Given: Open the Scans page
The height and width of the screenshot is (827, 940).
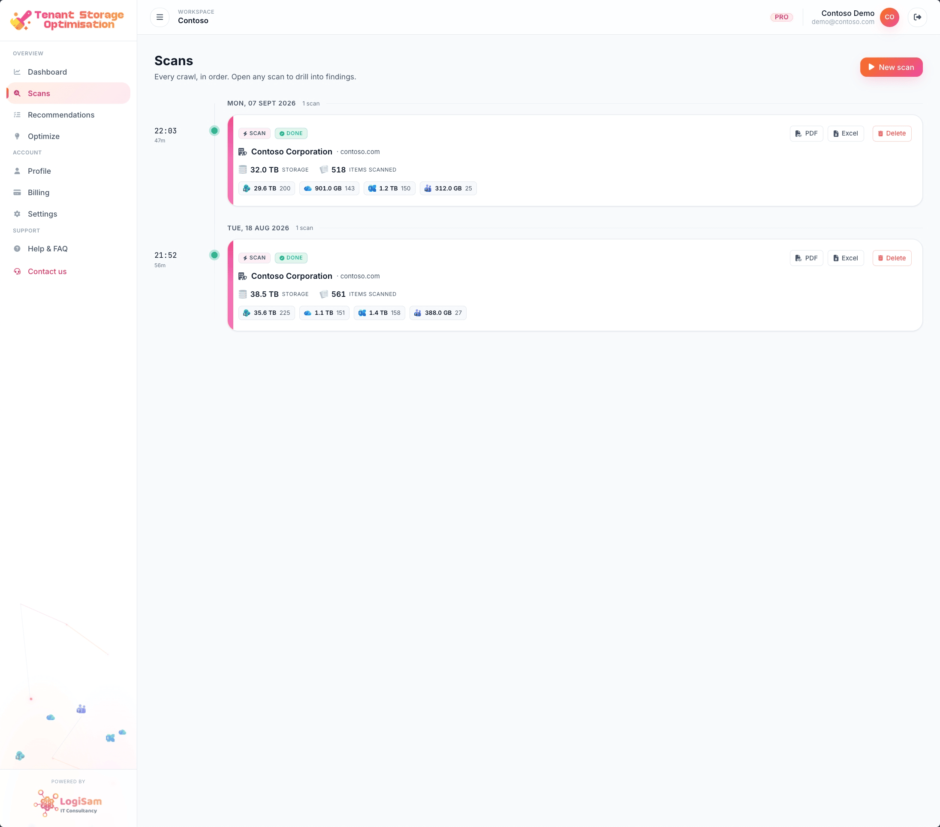Looking at the screenshot, I should tap(68, 94).
